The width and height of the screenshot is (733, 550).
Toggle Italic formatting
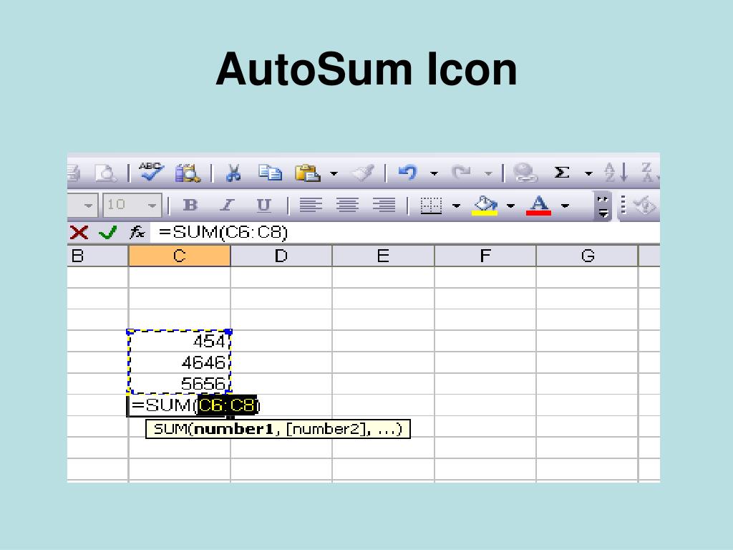(227, 205)
